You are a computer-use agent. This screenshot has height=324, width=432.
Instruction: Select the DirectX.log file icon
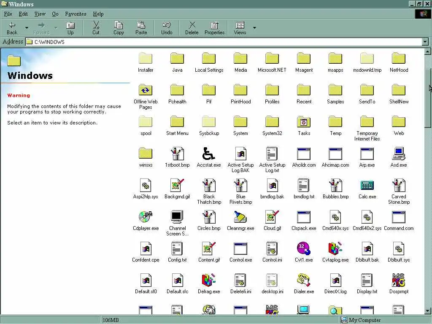(335, 280)
